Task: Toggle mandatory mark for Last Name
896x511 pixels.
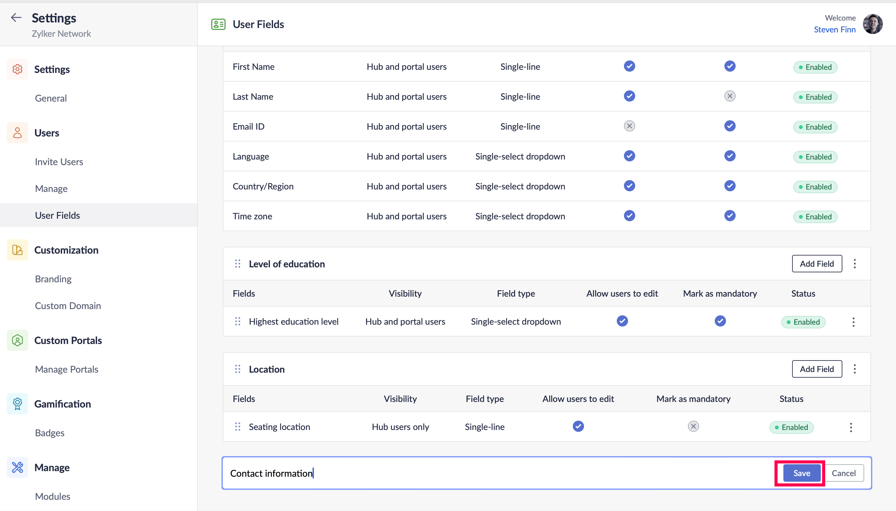Action: tap(729, 96)
